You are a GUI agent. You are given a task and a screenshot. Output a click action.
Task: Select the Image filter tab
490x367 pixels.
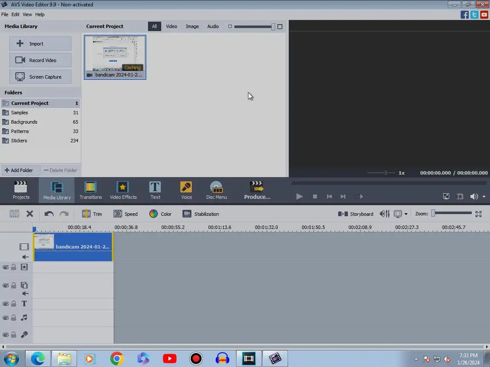[x=192, y=26]
